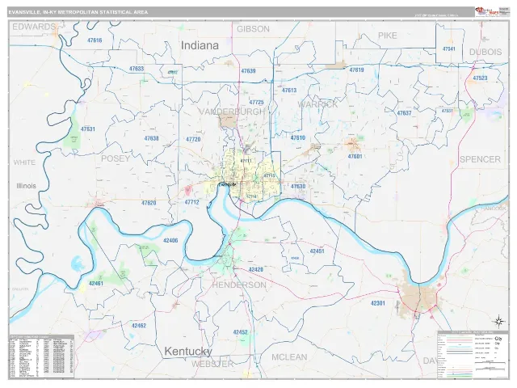517x388 pixels.
Task: Select ZIP code 47633
Action: click(x=137, y=69)
